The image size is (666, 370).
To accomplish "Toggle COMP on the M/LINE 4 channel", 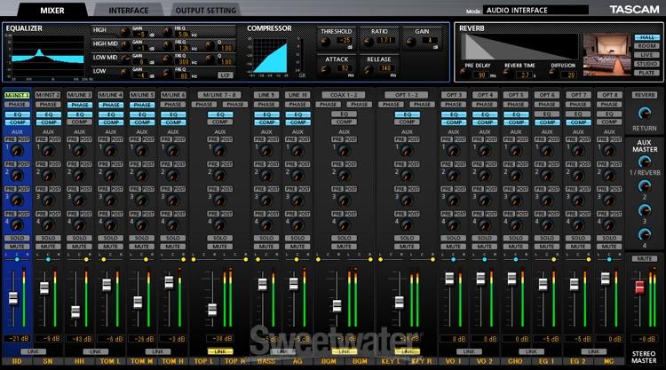I will [x=110, y=122].
